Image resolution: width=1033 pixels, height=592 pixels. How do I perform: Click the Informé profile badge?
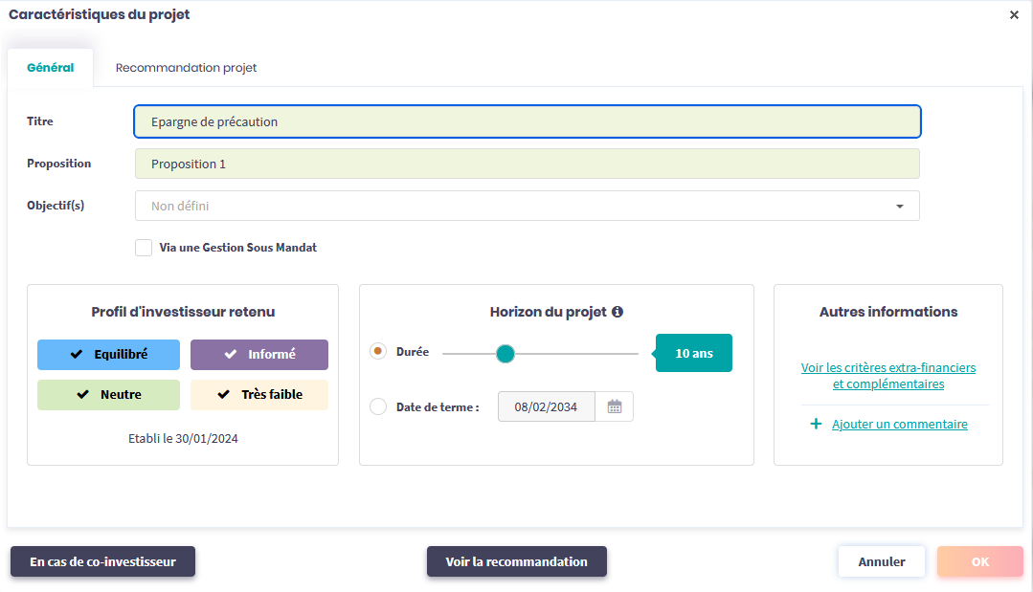coord(259,355)
